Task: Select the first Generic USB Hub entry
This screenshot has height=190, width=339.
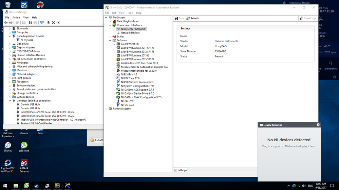Action: 30,104
